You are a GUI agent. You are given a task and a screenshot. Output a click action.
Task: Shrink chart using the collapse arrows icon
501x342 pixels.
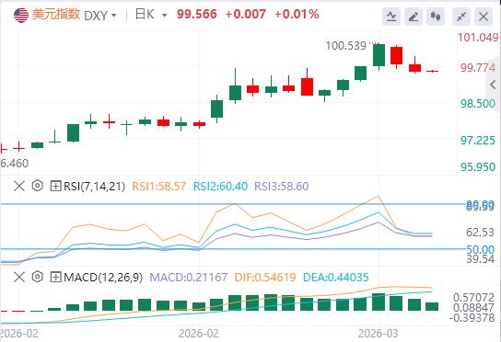pos(461,17)
